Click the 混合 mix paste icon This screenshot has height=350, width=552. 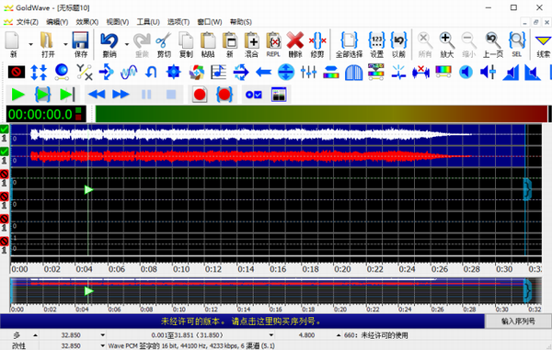pyautogui.click(x=252, y=44)
